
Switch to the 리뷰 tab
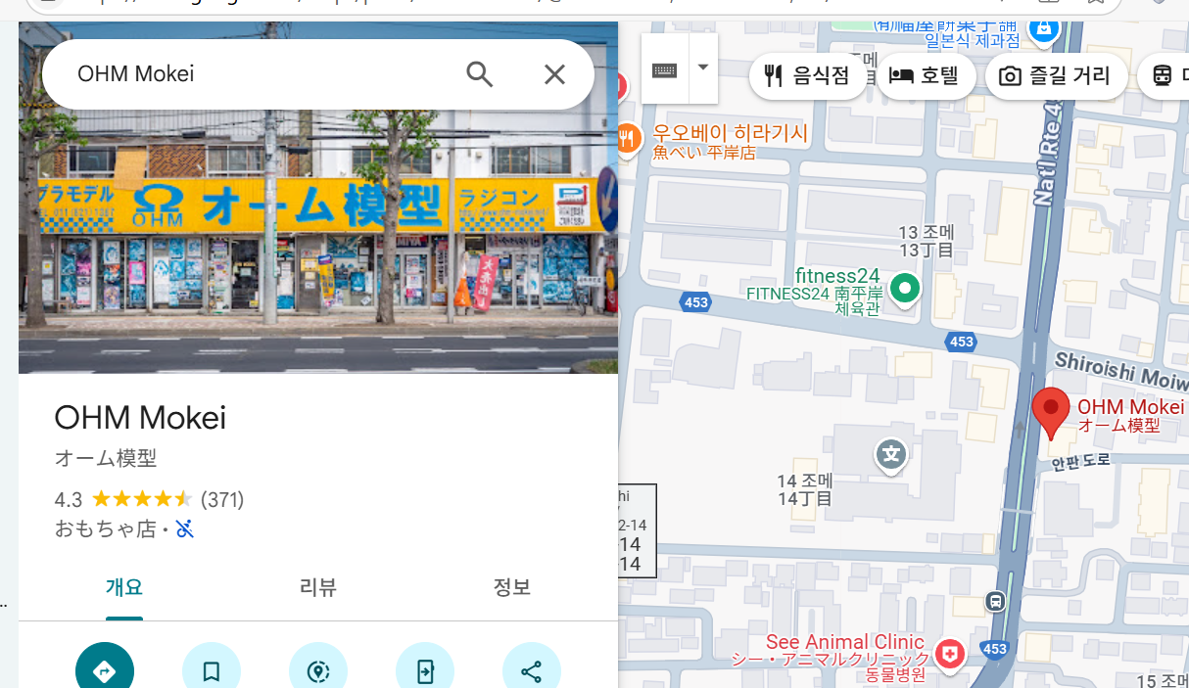coord(317,588)
